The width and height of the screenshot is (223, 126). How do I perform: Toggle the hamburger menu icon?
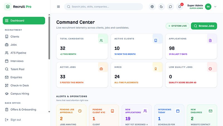(59, 7)
